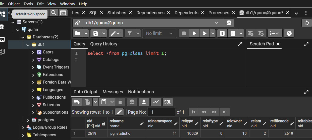Viewport: 312px width, 140px height.
Task: Click the Page No input field
Action: pos(161,112)
